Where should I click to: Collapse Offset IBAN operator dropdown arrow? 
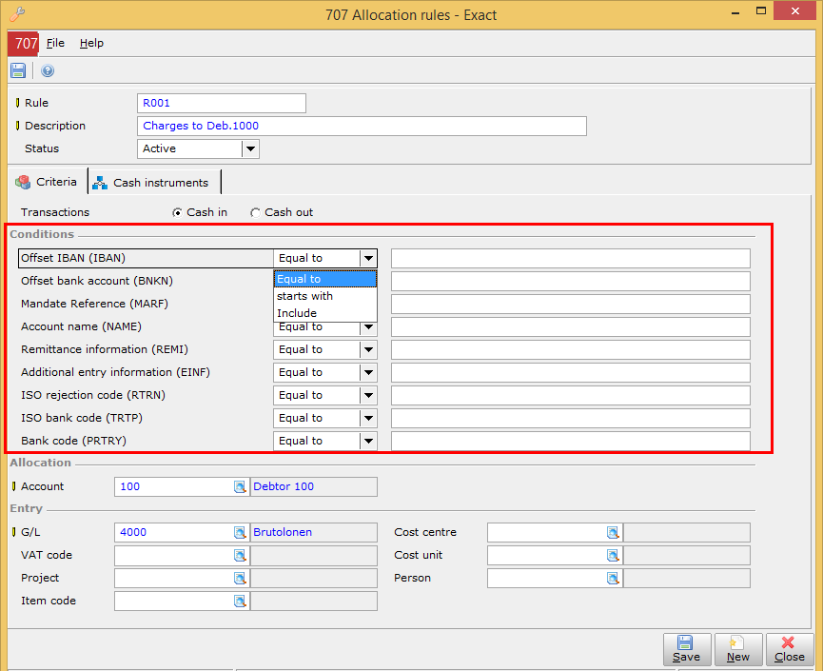point(368,258)
